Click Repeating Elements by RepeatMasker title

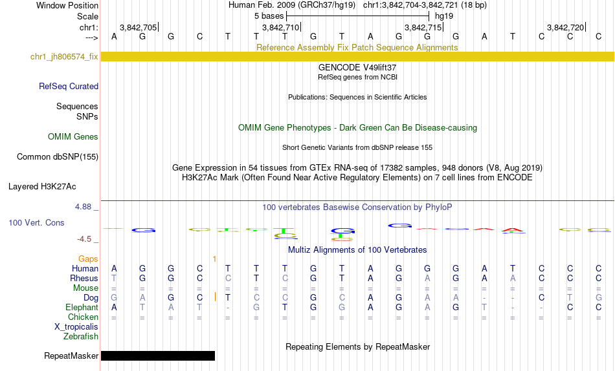tap(357, 346)
